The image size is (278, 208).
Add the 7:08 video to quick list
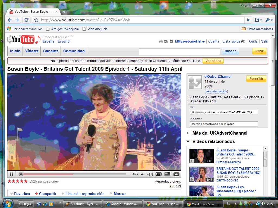point(192,161)
